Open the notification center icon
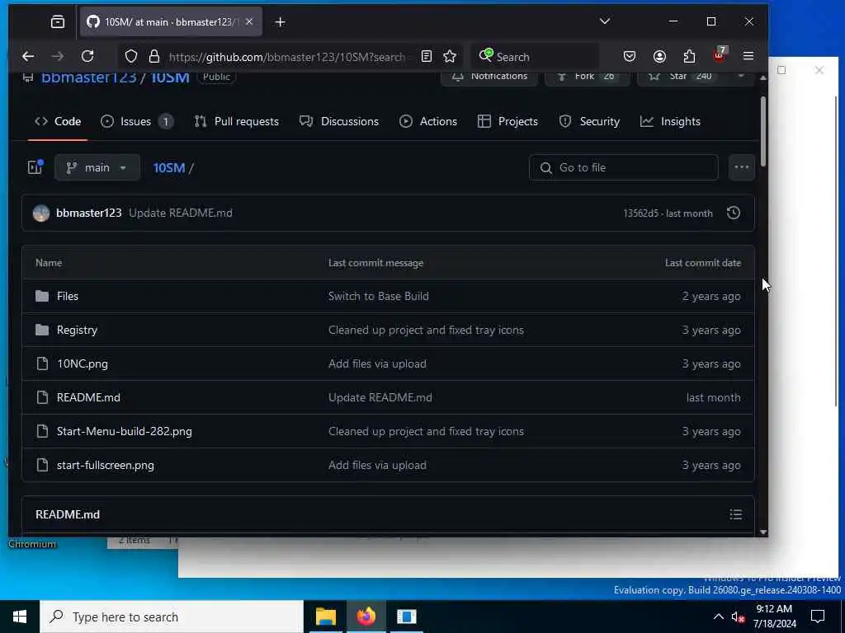The width and height of the screenshot is (845, 633). tap(818, 617)
